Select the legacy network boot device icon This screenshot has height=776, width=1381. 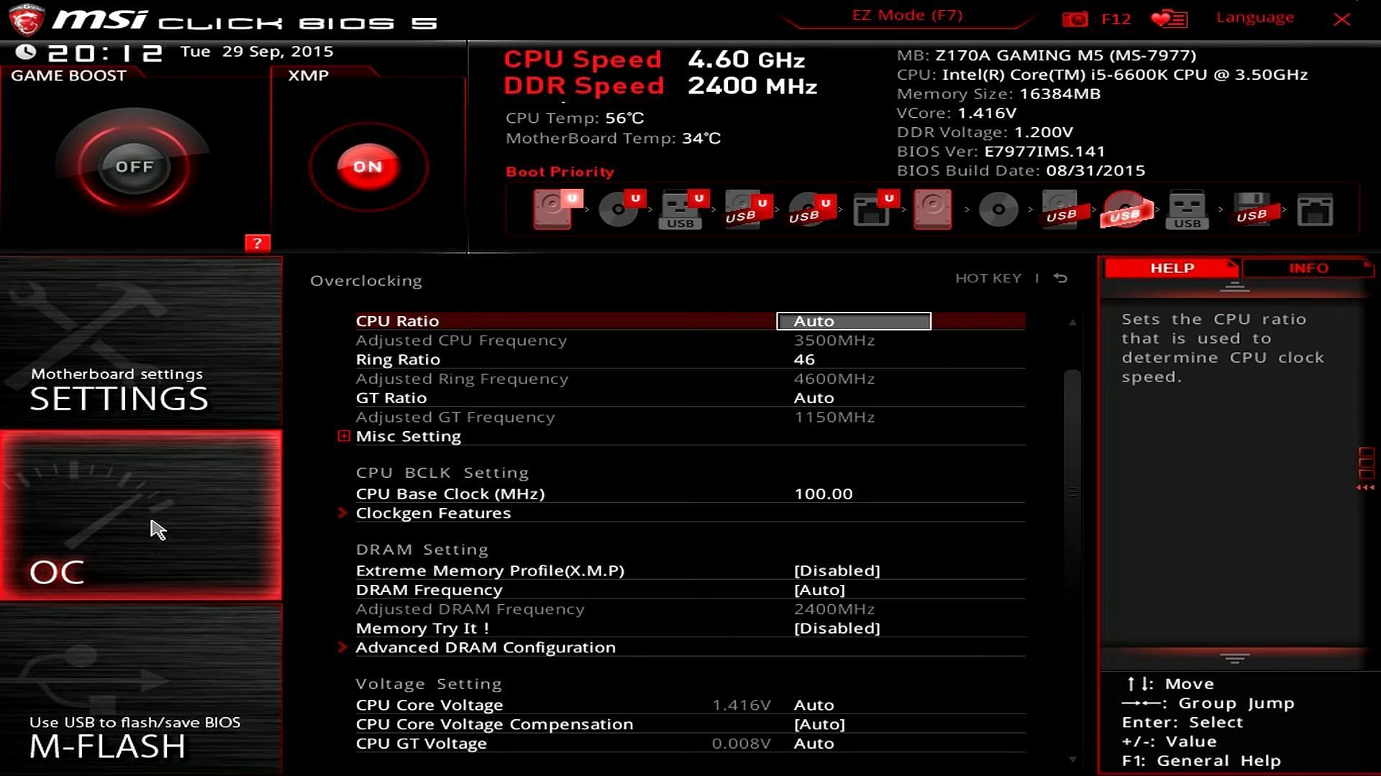coord(1315,210)
